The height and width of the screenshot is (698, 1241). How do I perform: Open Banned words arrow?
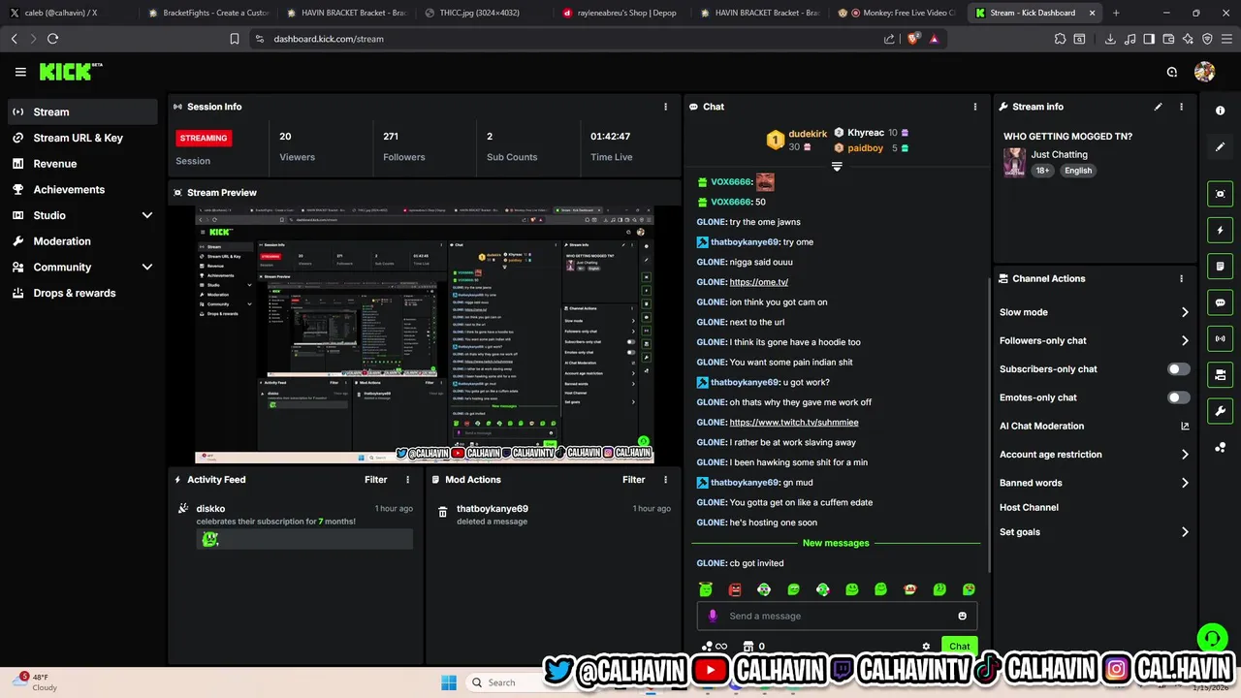coord(1185,483)
